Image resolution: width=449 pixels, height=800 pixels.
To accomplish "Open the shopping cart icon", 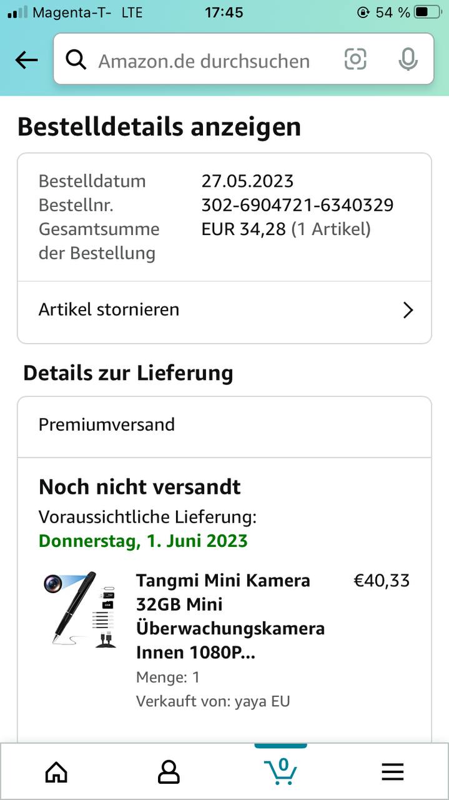I will 280,771.
